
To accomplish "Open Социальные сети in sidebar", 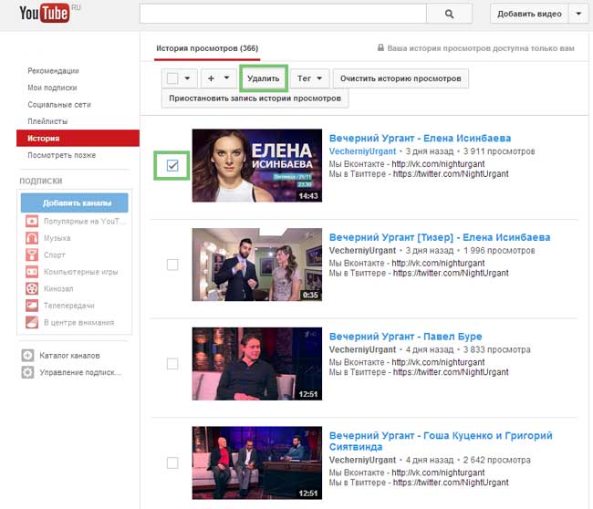I will tap(59, 104).
